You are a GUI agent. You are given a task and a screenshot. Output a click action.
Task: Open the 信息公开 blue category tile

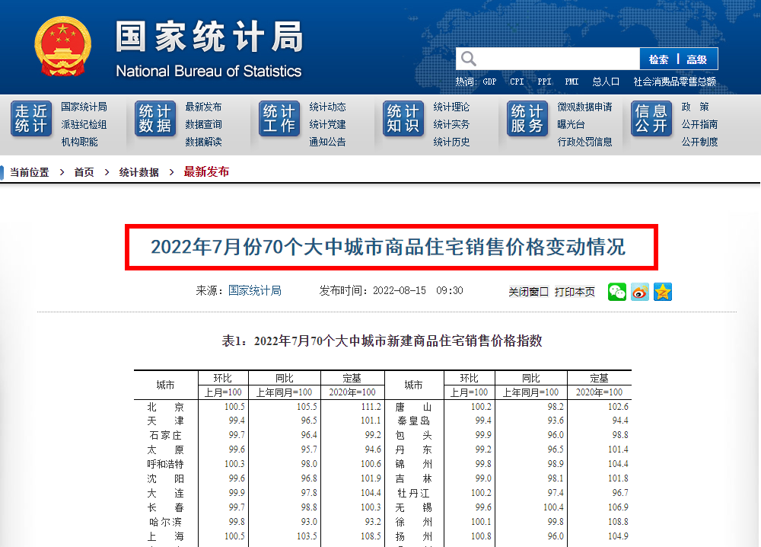point(651,119)
